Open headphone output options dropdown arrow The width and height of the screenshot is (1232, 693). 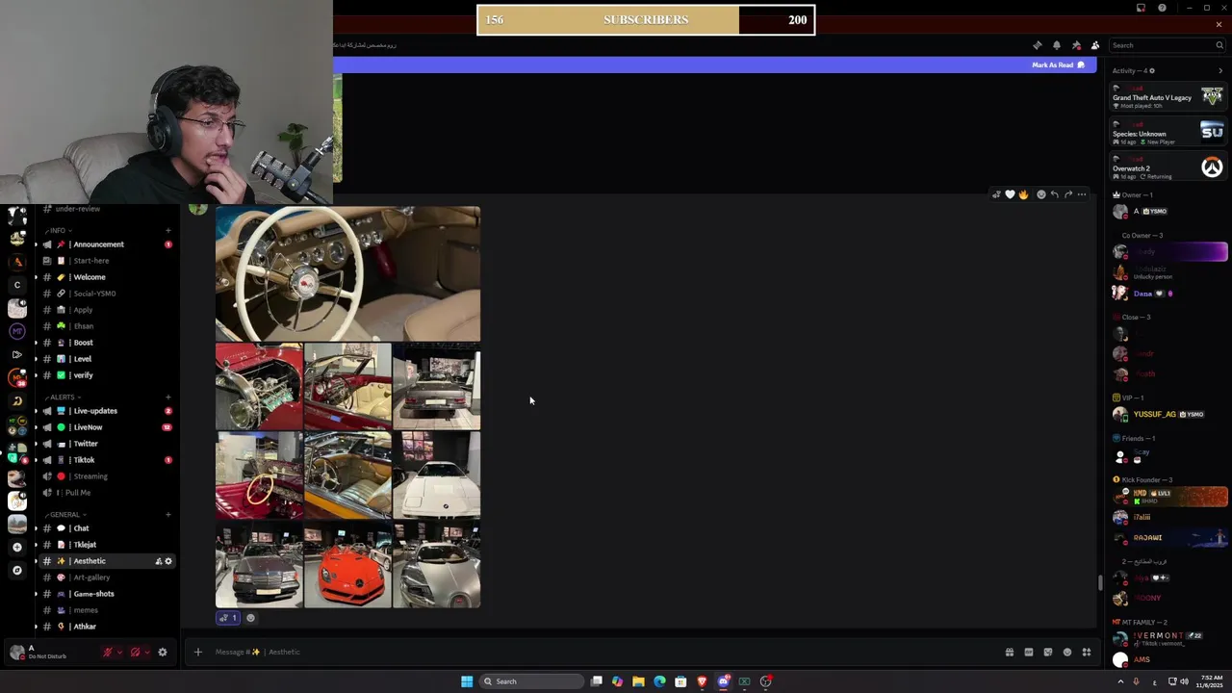point(146,652)
